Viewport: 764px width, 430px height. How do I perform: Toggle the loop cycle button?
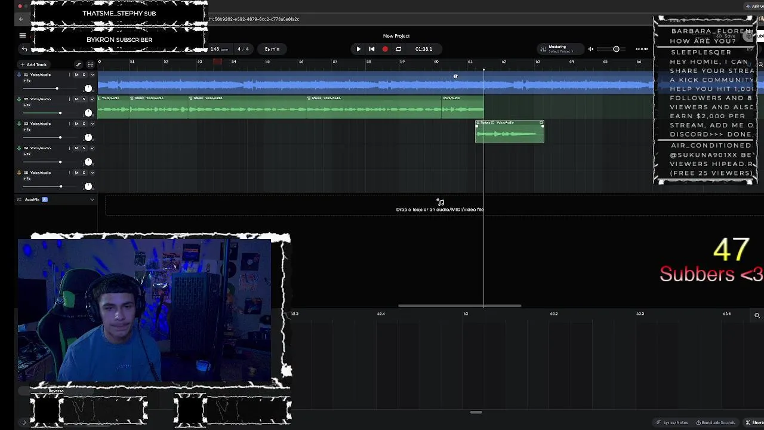(398, 49)
